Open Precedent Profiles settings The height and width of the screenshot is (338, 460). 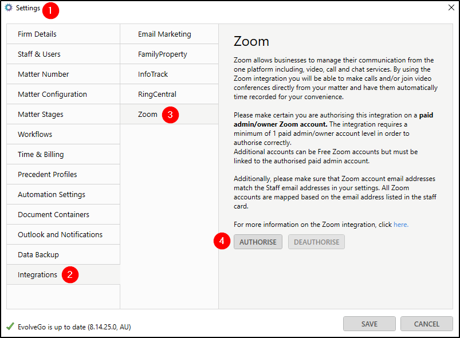click(x=63, y=174)
